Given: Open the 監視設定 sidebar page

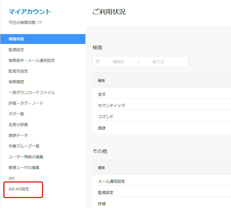Looking at the screenshot, I should coord(16,50).
